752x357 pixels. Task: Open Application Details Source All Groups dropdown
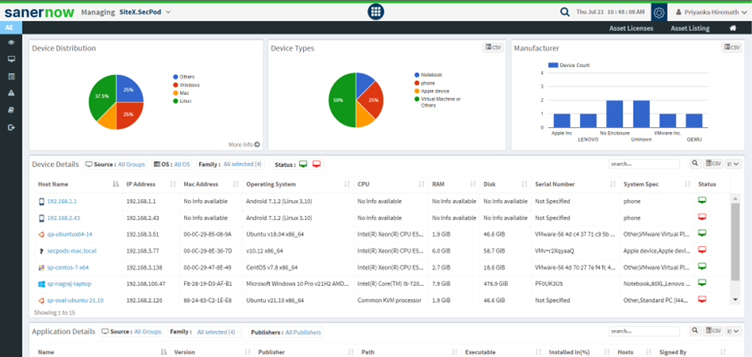click(131, 332)
